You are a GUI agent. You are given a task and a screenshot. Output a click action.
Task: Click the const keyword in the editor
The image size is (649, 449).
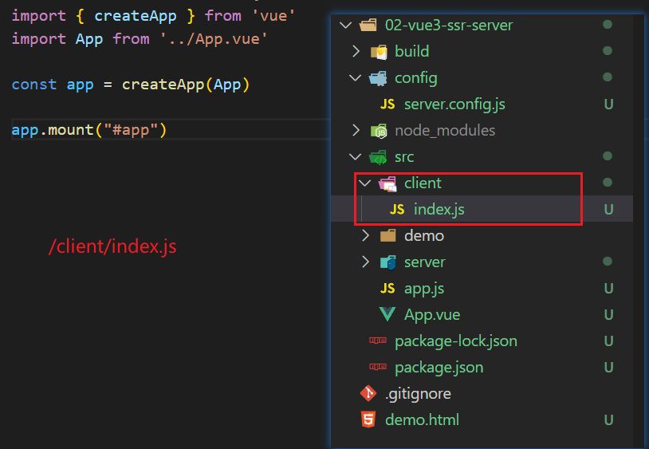(34, 85)
